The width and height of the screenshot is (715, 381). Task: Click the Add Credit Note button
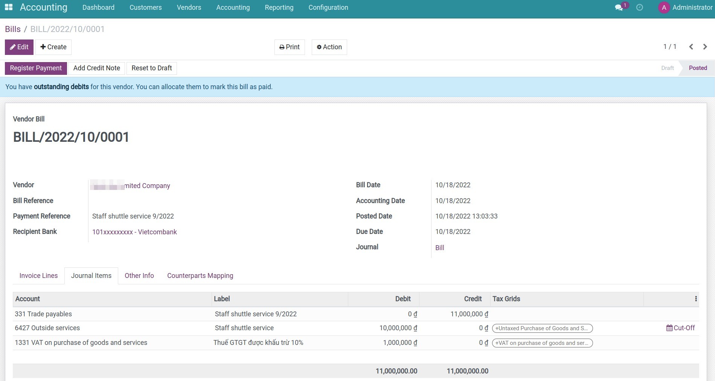coord(96,68)
